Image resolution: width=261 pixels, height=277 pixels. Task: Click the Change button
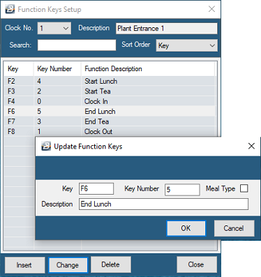68,264
